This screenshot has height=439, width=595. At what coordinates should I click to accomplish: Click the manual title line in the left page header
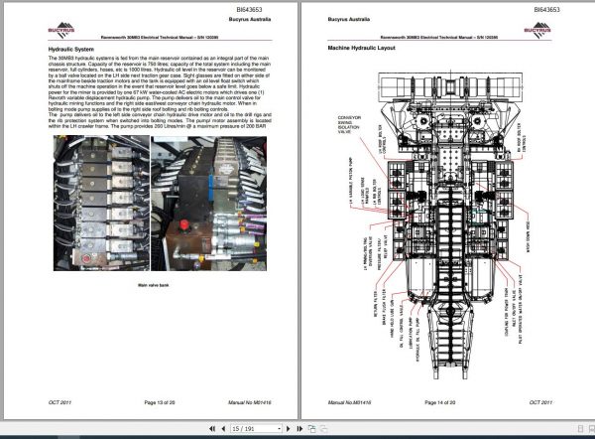pyautogui.click(x=160, y=38)
